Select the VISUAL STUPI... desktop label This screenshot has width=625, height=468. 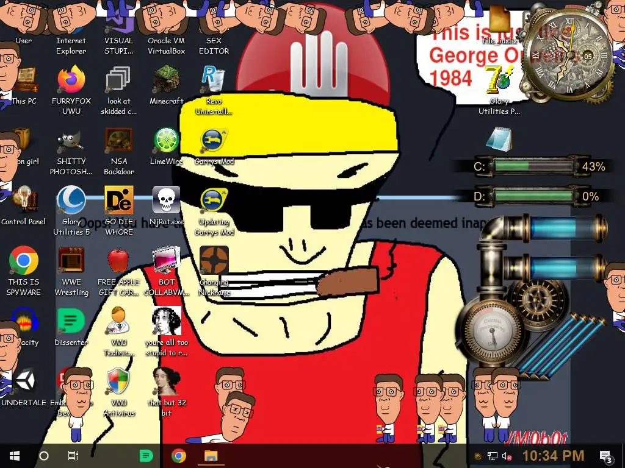(x=118, y=46)
